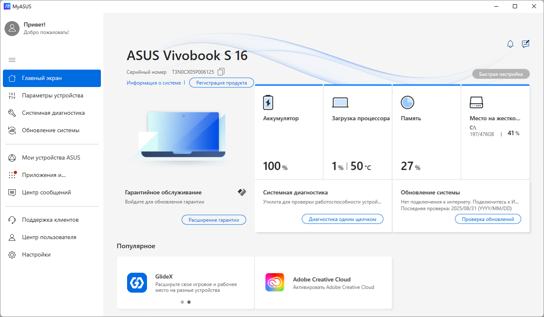Click the Регистрация продукта button

(222, 83)
